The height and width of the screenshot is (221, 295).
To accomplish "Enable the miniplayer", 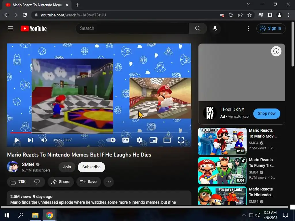I will (x=153, y=140).
